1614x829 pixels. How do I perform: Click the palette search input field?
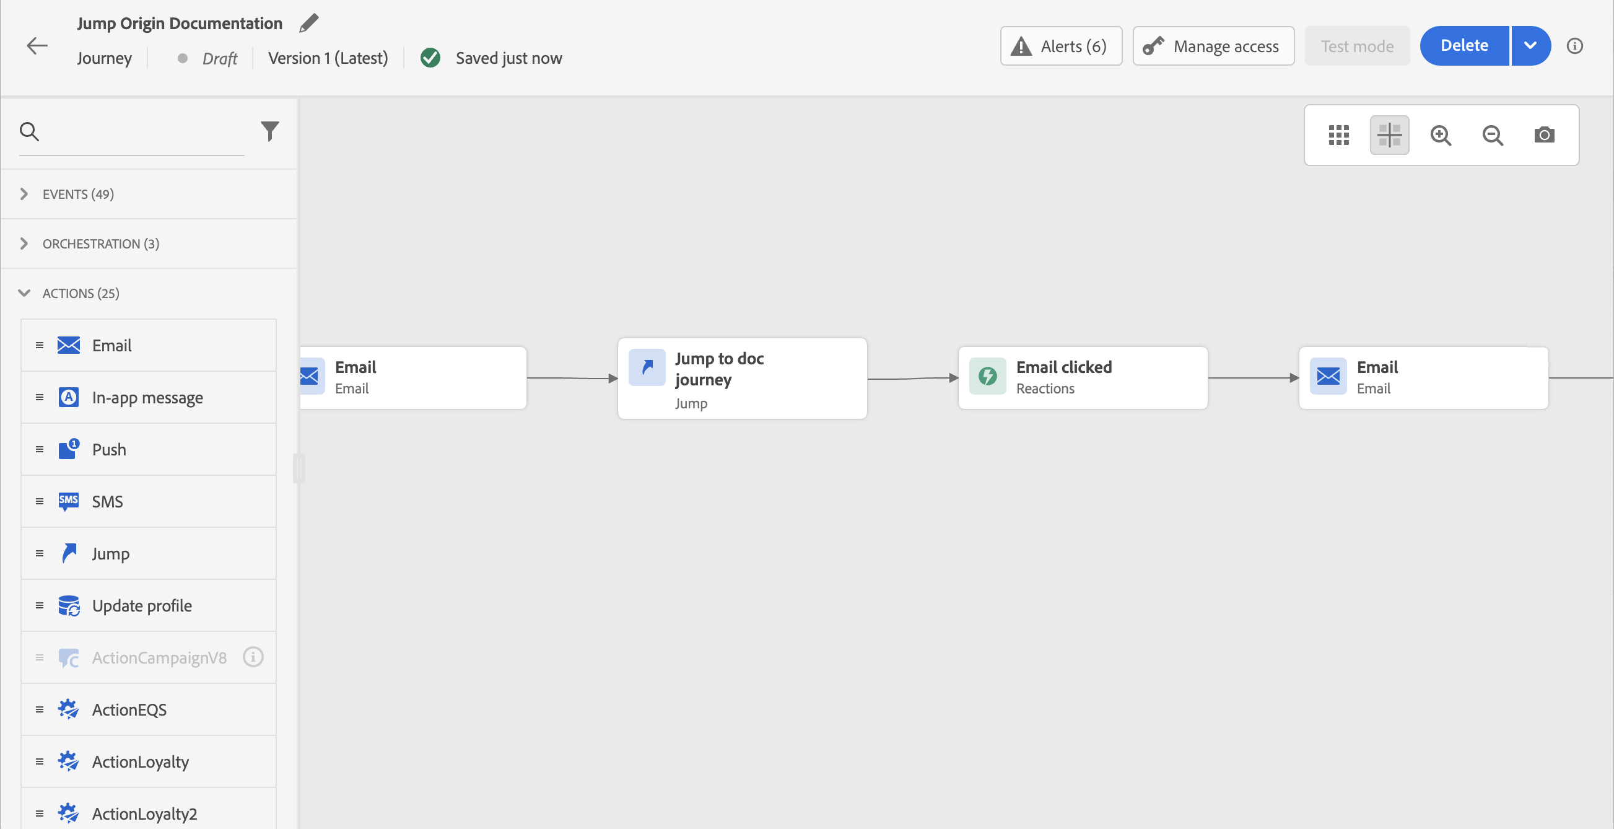[144, 131]
